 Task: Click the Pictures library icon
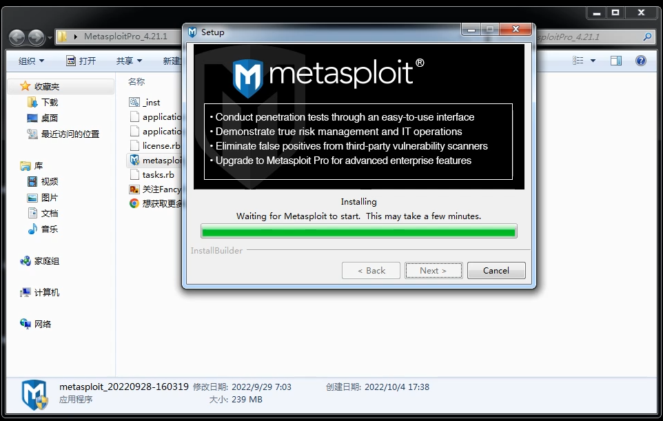(x=32, y=198)
